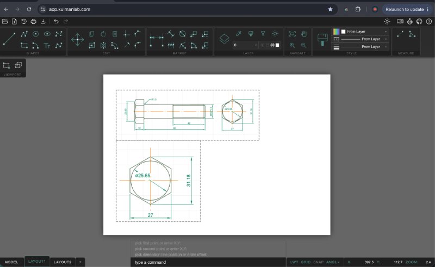Click the new file icon

[14, 21]
